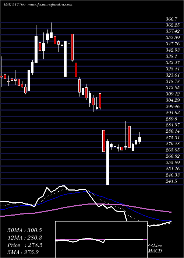Screen dimensions: 184x258
Task: Click the 284.97 price axis label
Action: pos(173,125)
